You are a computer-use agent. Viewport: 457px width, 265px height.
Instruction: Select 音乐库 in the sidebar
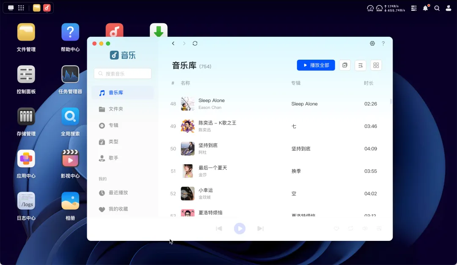[123, 93]
